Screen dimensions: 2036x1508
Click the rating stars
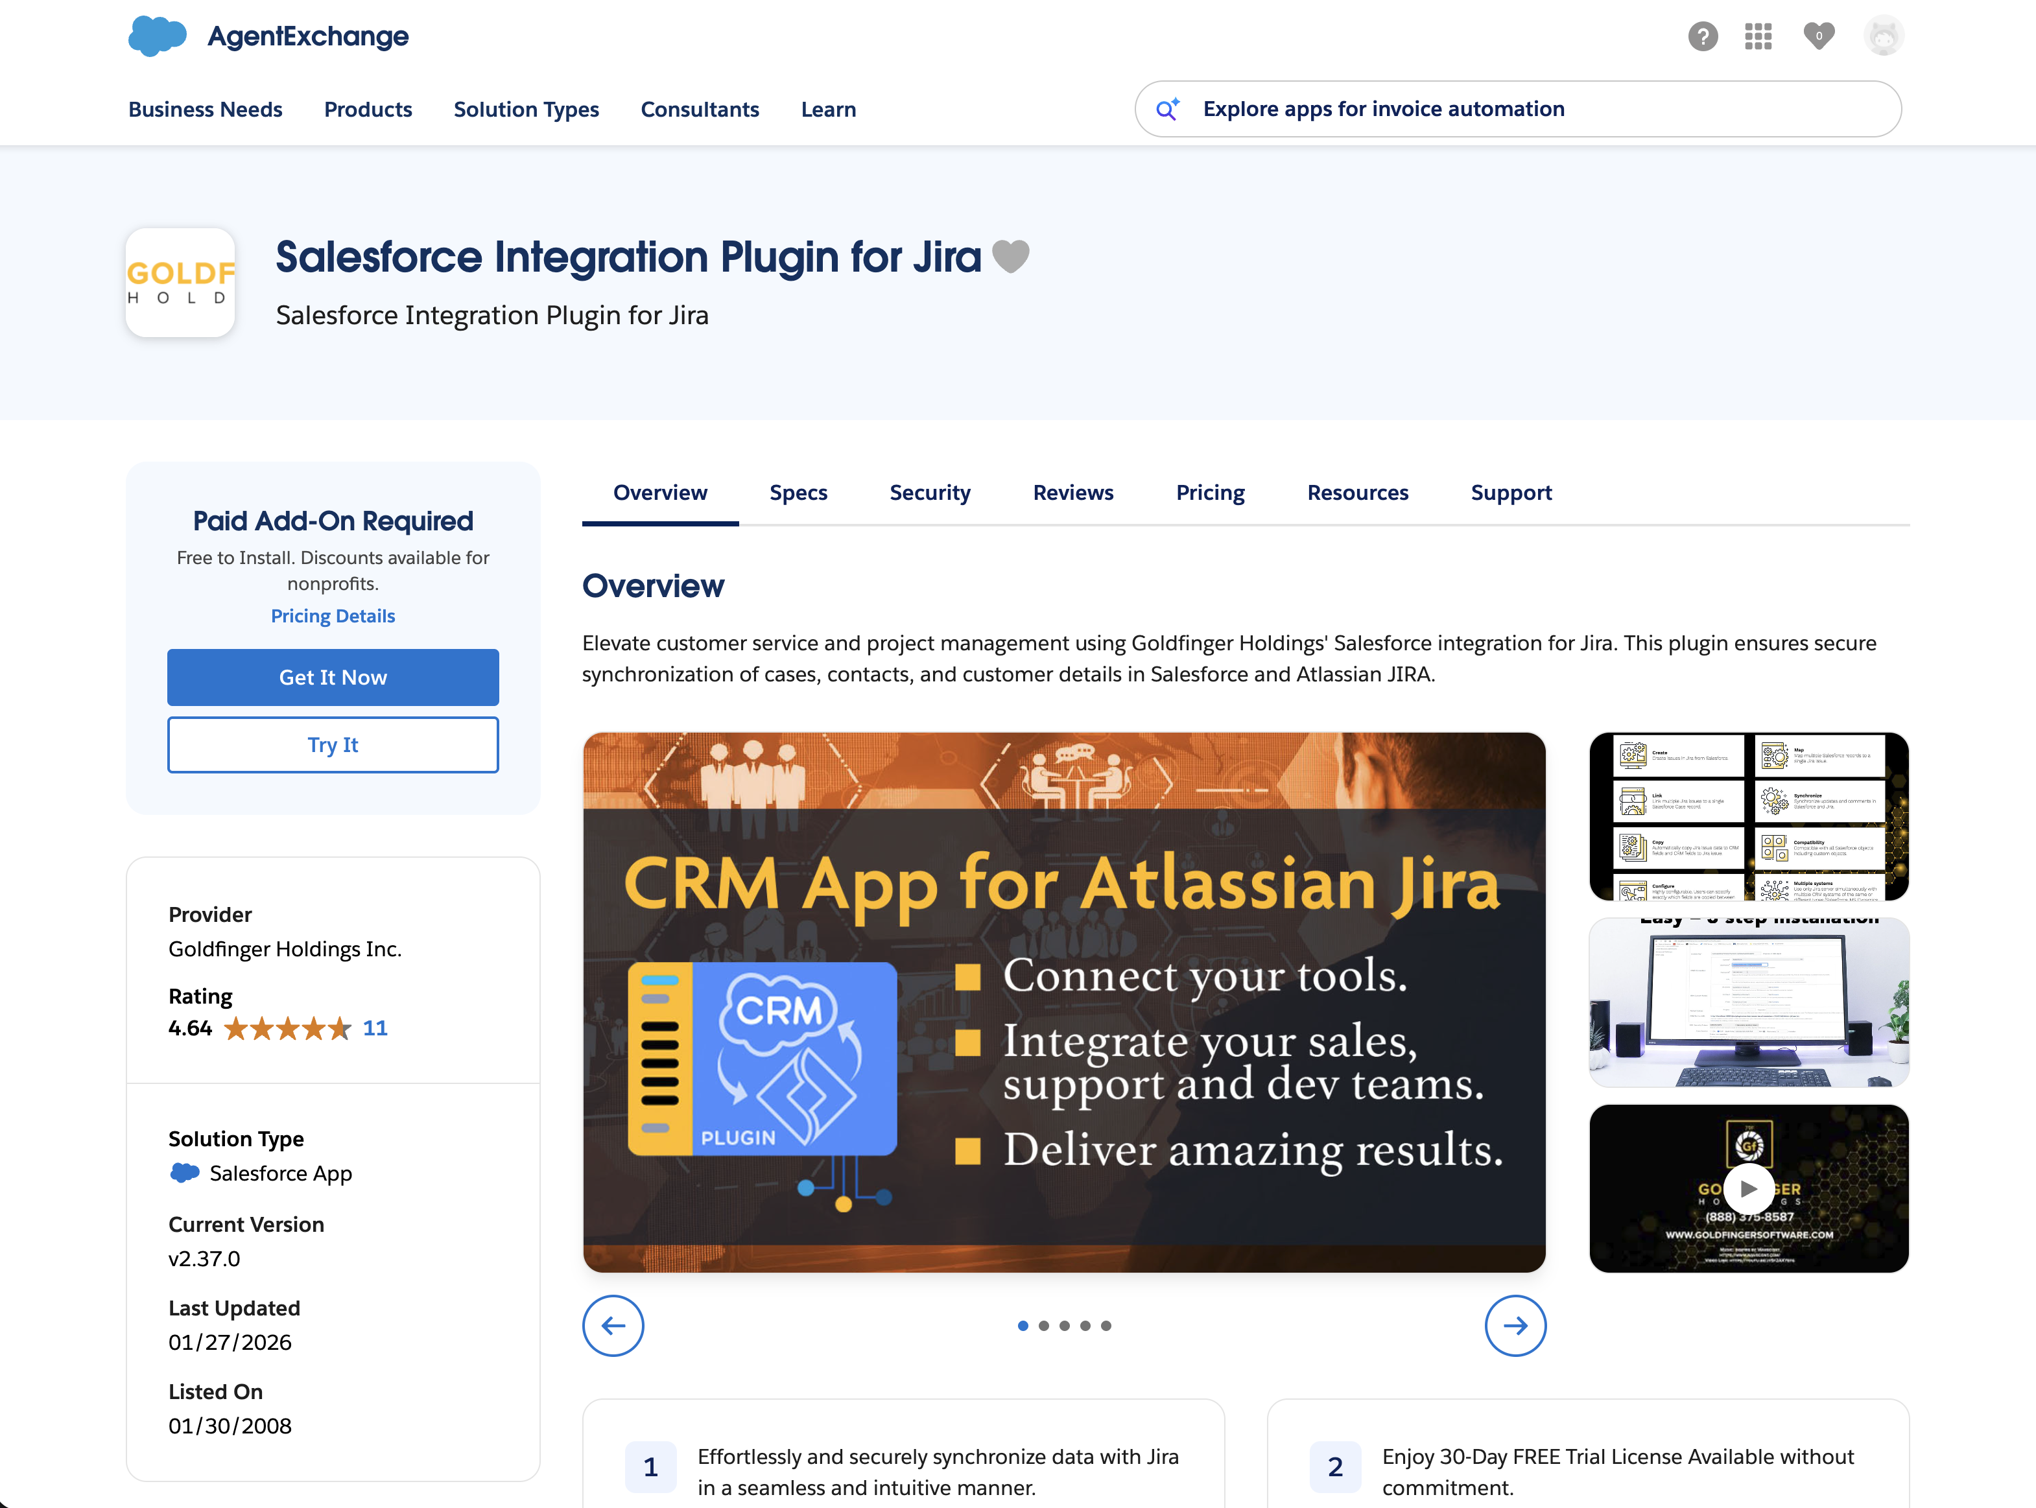tap(288, 1029)
